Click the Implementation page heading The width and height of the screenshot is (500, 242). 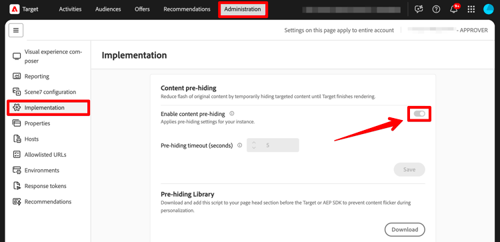(134, 55)
